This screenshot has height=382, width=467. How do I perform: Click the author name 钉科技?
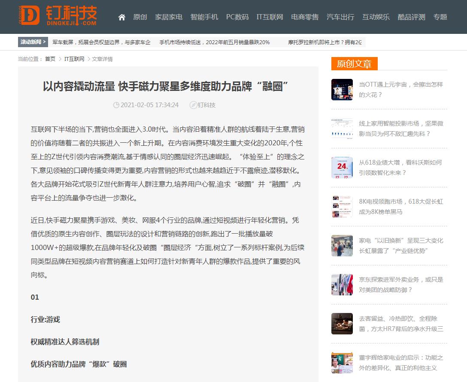point(206,105)
